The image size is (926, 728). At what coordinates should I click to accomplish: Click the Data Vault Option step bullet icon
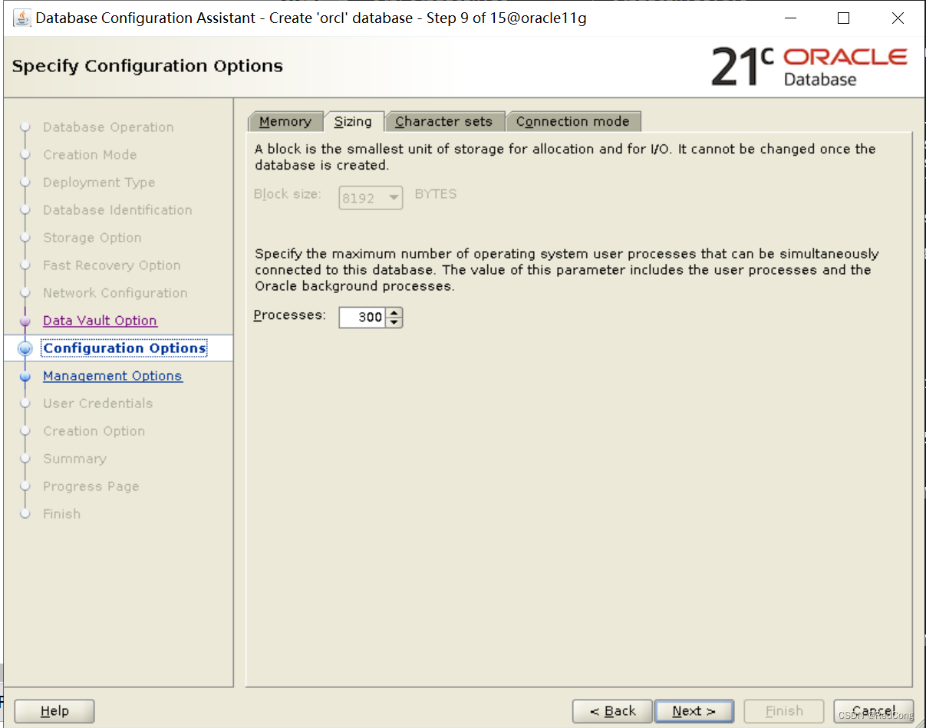click(x=25, y=321)
